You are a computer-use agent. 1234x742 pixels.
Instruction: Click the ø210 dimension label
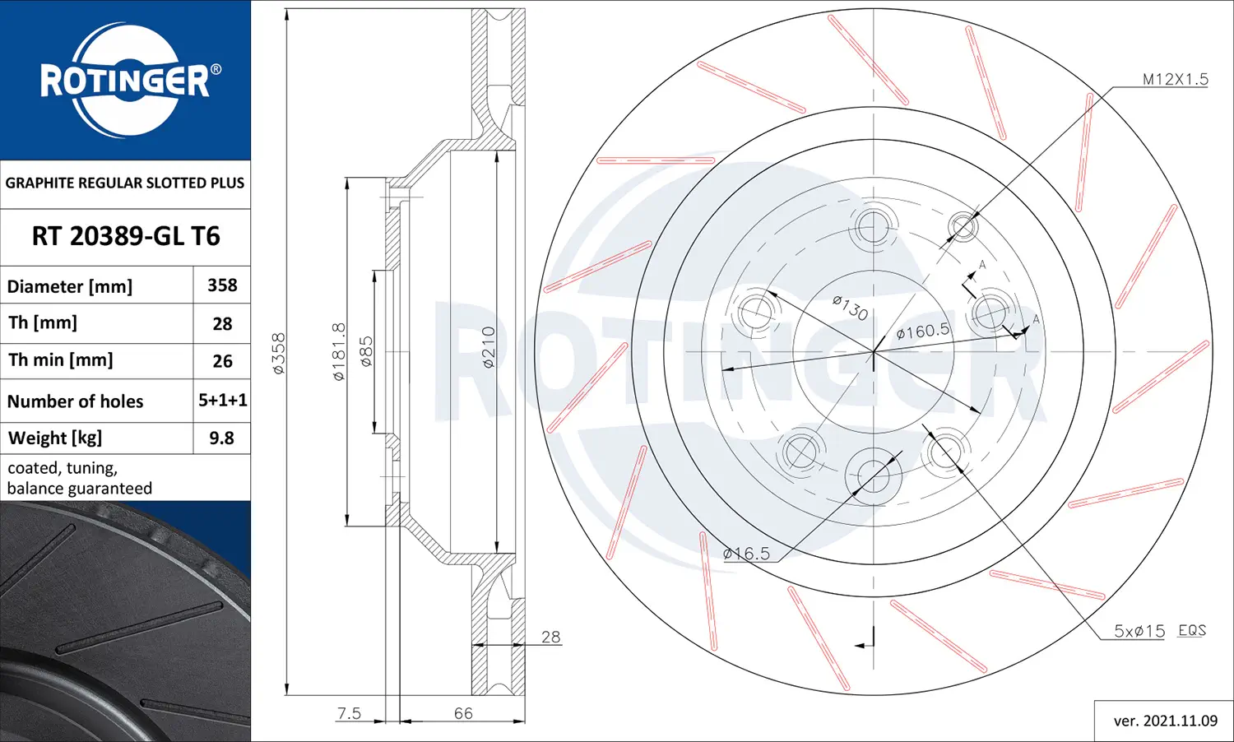(x=488, y=347)
